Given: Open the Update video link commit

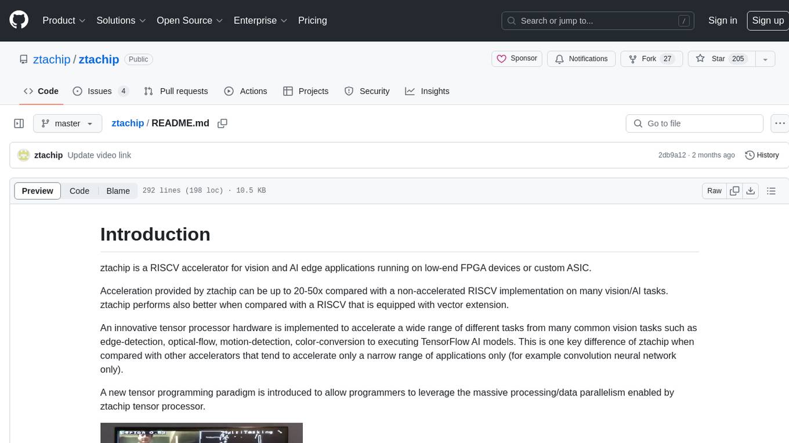Looking at the screenshot, I should coord(99,155).
